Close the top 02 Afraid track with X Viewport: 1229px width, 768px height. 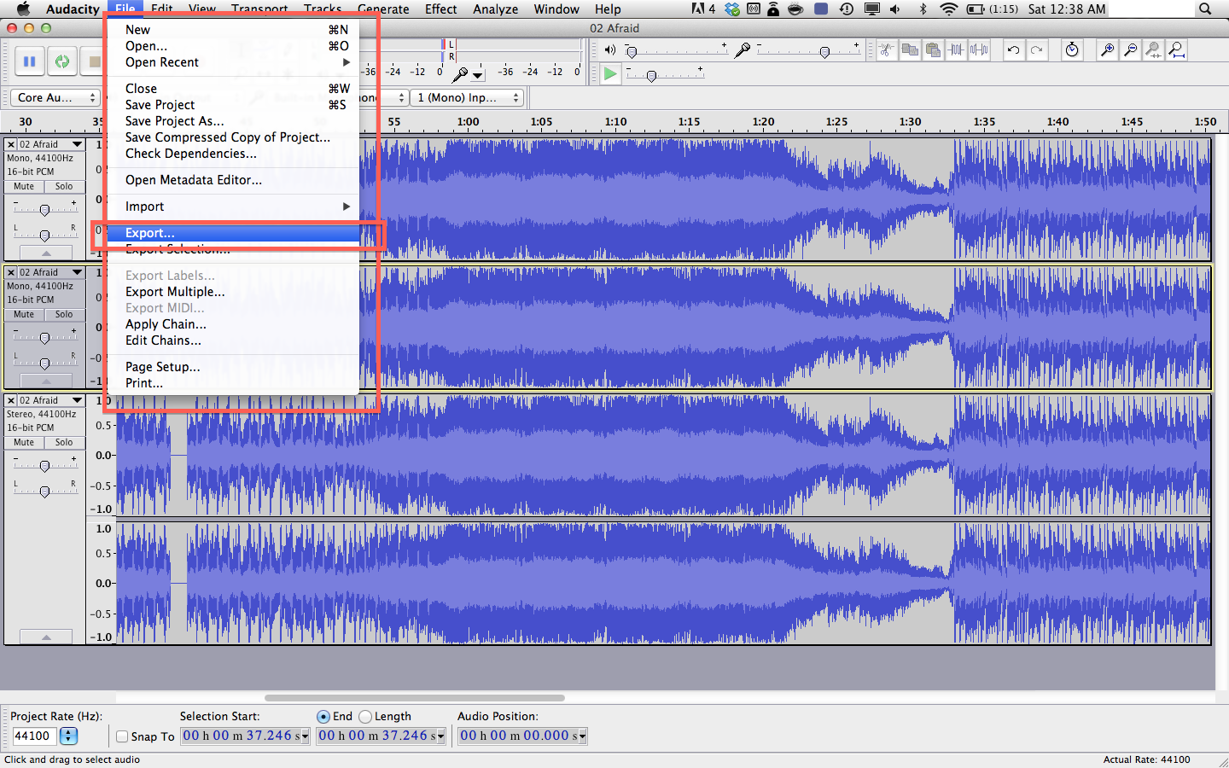coord(11,144)
